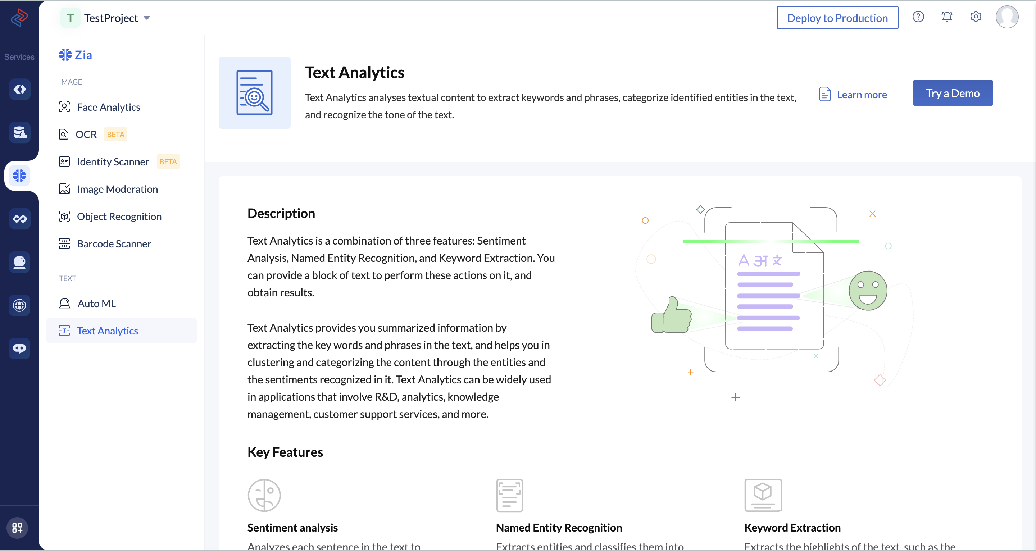Select the Face Analytics tool
This screenshot has width=1036, height=551.
108,107
